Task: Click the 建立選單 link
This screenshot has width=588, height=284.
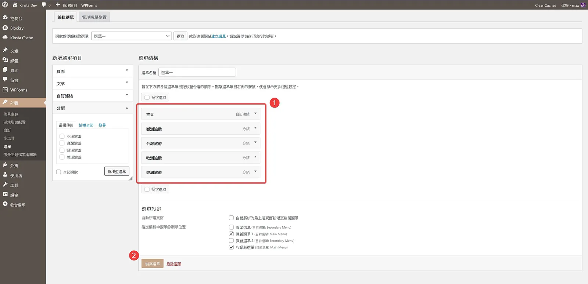Action: (x=219, y=36)
